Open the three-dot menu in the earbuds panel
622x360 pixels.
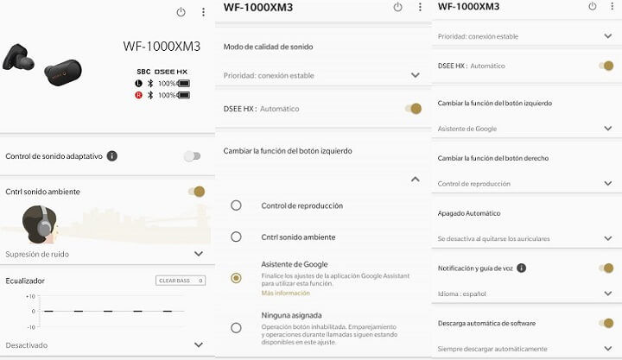click(x=204, y=12)
